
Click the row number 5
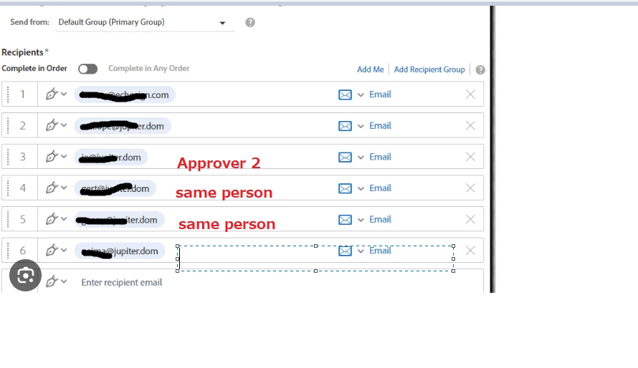pyautogui.click(x=23, y=219)
